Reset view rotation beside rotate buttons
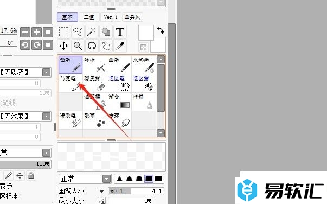The image size is (327, 204). click(48, 45)
